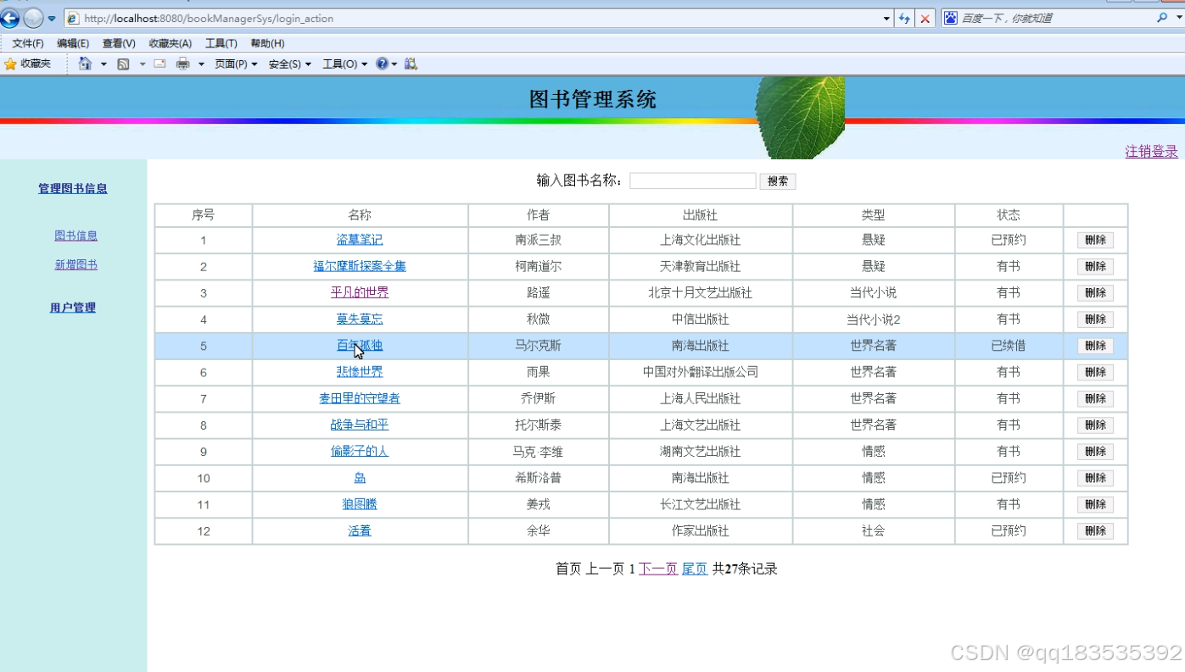Click the Read Mail icon in toolbar
1185x672 pixels.
click(x=158, y=64)
